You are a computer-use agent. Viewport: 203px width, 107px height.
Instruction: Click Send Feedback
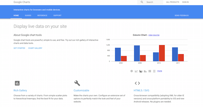[182, 16]
